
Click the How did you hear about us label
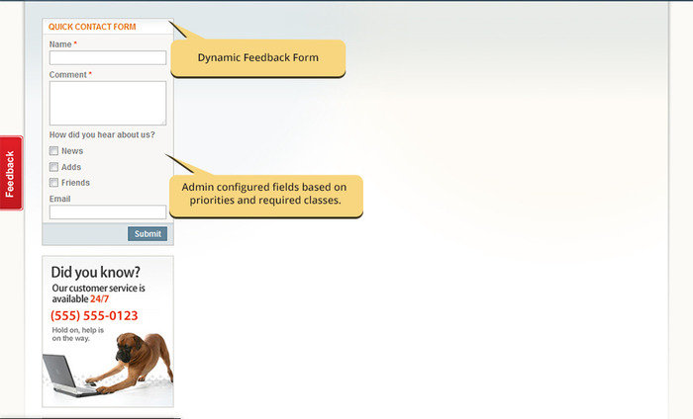(x=102, y=135)
